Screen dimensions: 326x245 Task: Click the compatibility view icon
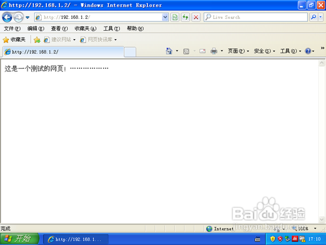coord(175,17)
